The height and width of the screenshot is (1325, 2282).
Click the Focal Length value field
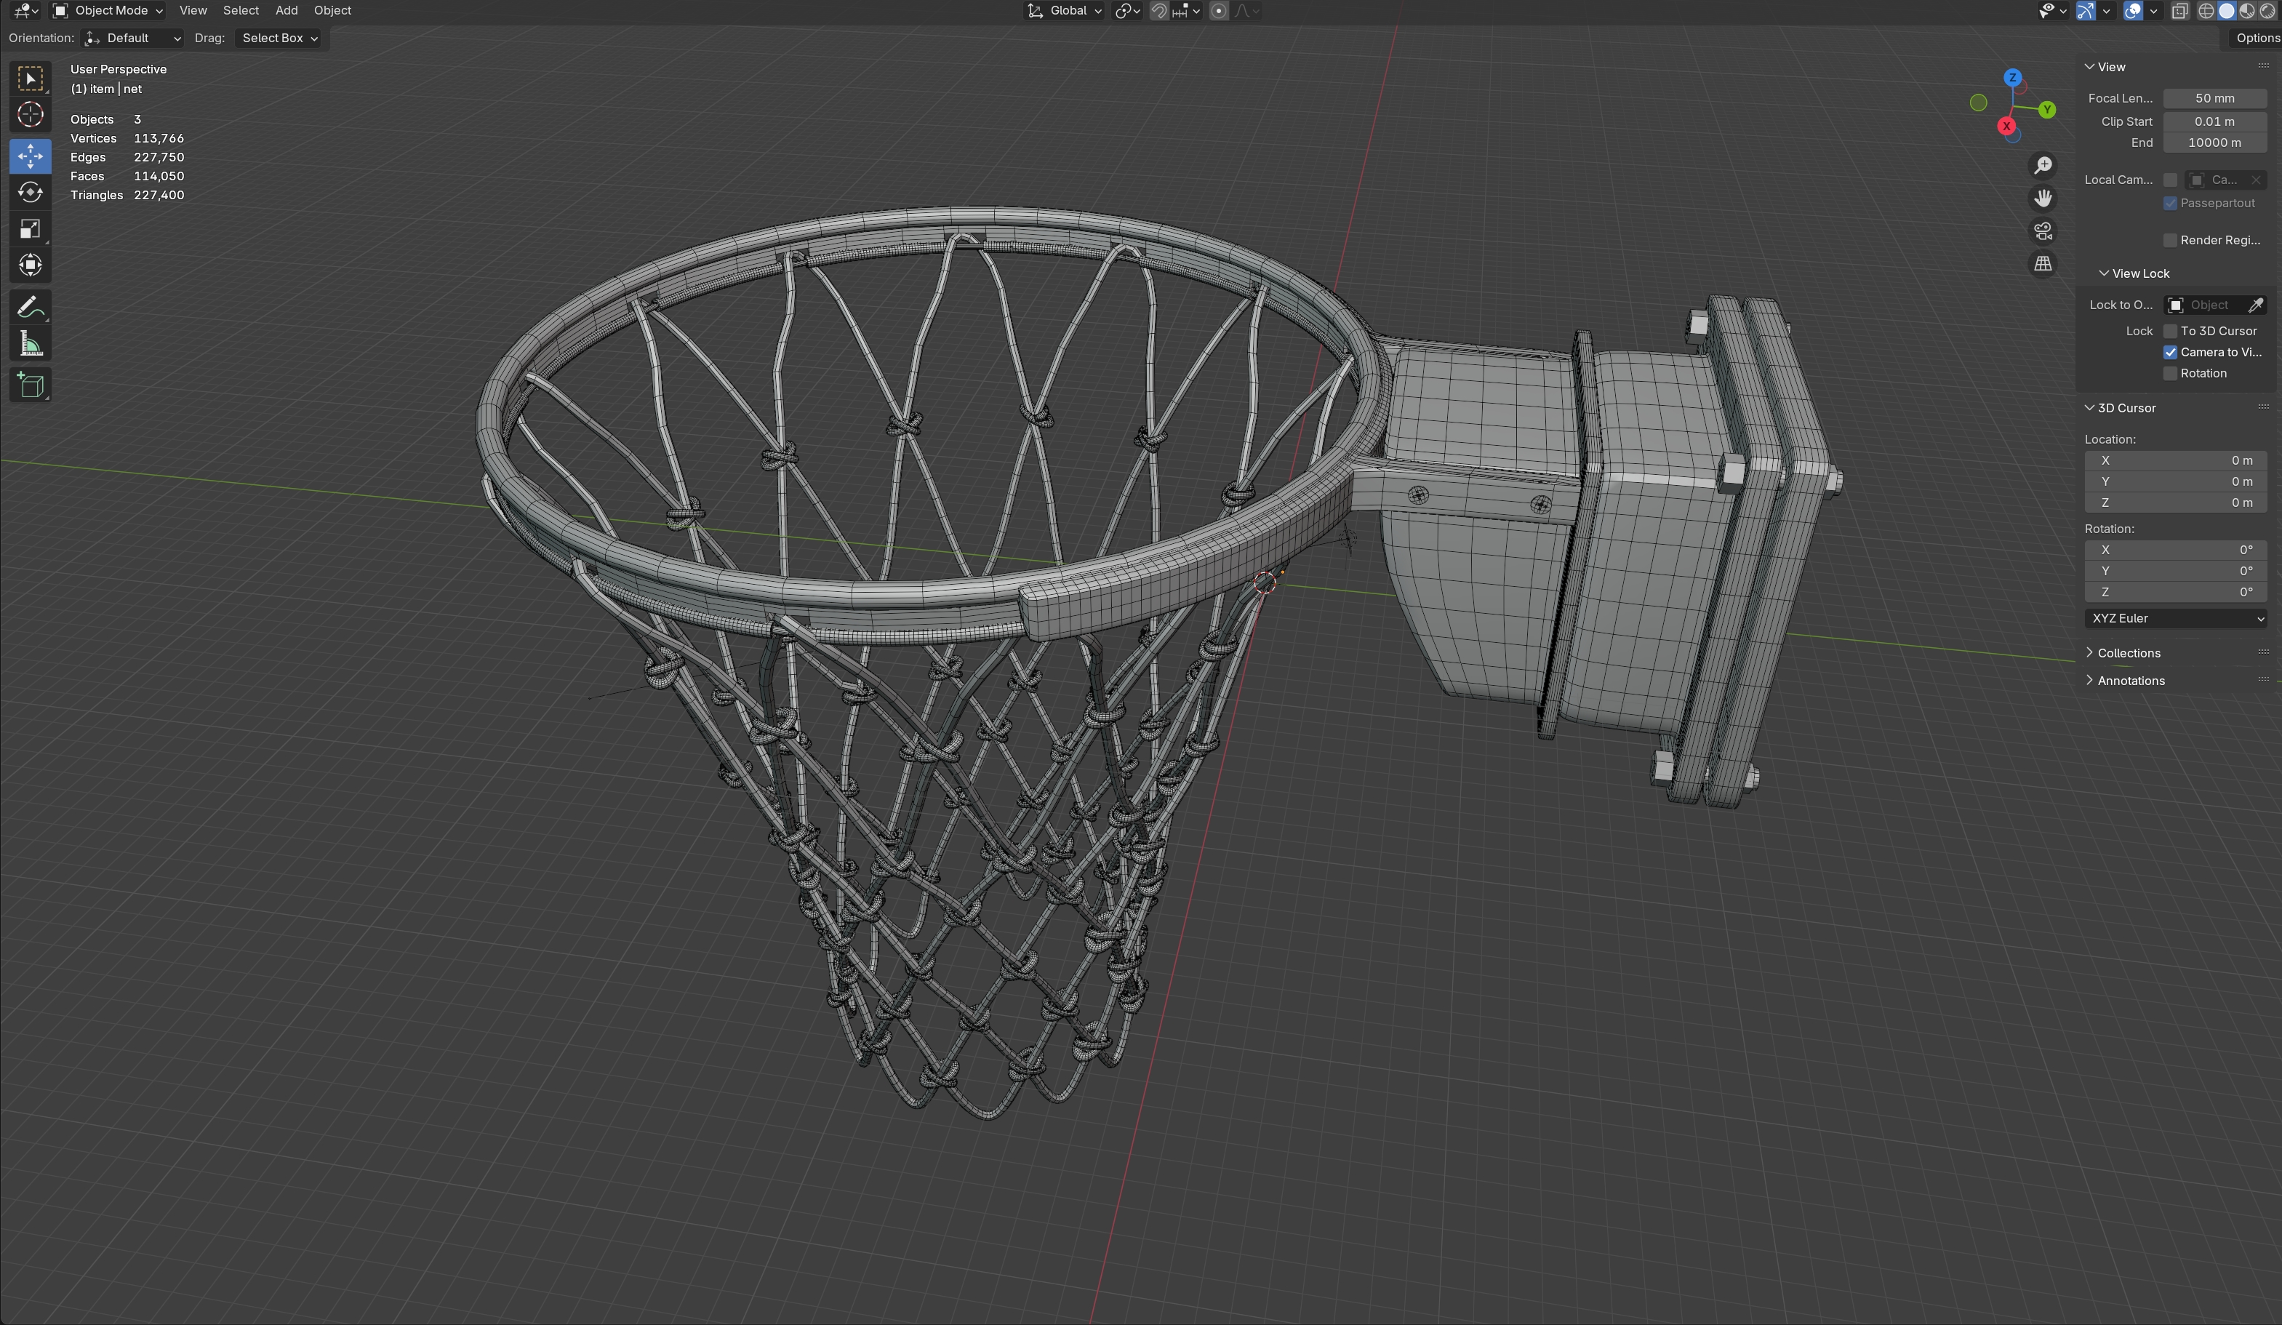coord(2214,98)
